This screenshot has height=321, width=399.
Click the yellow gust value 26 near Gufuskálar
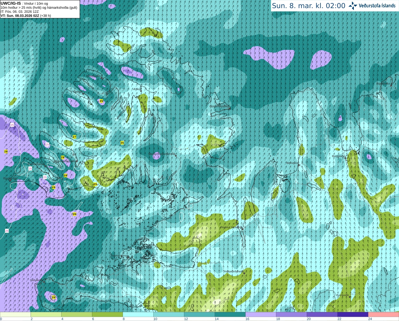[54, 298]
